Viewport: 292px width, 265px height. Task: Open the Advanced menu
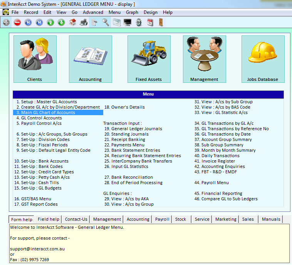93,12
